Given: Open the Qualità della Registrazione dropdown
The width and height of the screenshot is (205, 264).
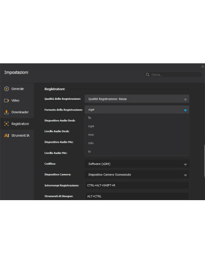Looking at the screenshot, I should click(137, 99).
